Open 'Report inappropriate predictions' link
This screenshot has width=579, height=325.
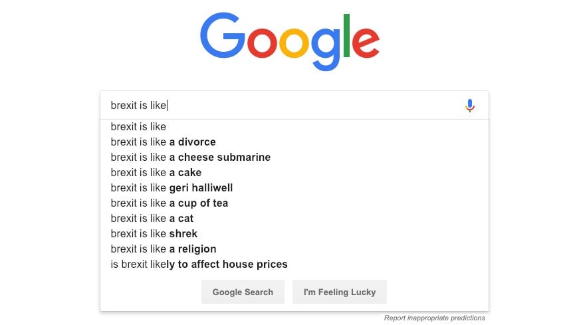[x=434, y=318]
